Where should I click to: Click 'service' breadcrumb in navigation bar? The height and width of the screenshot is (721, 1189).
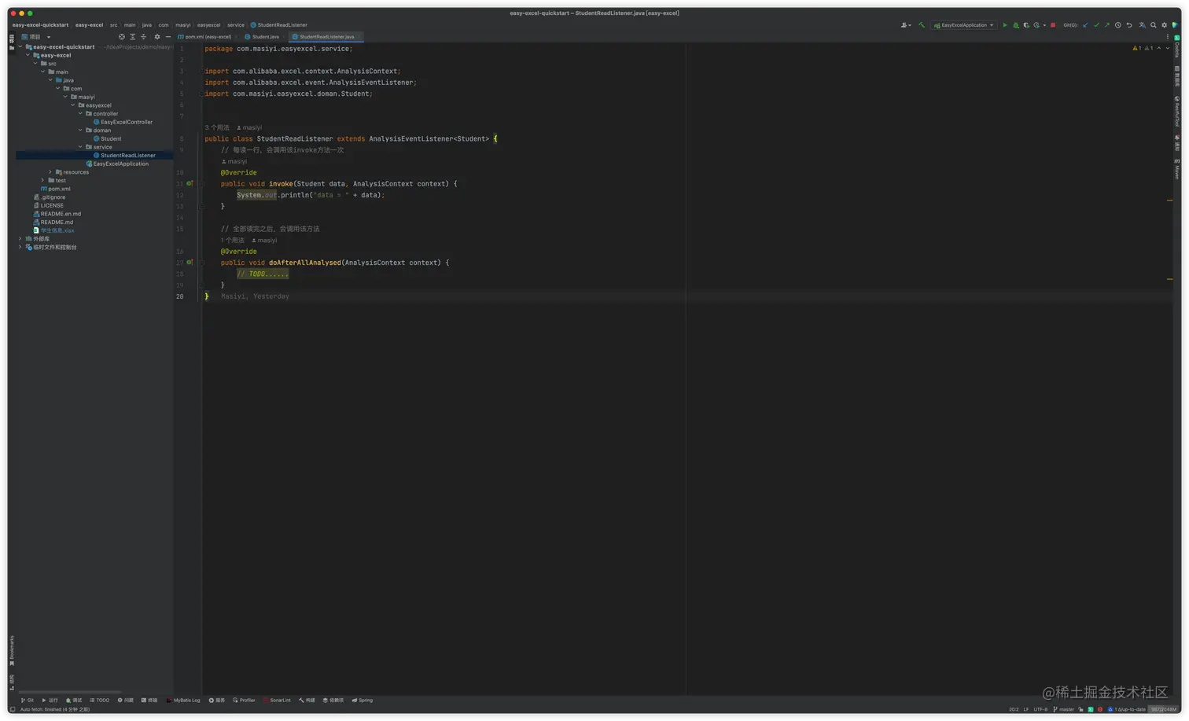(236, 25)
